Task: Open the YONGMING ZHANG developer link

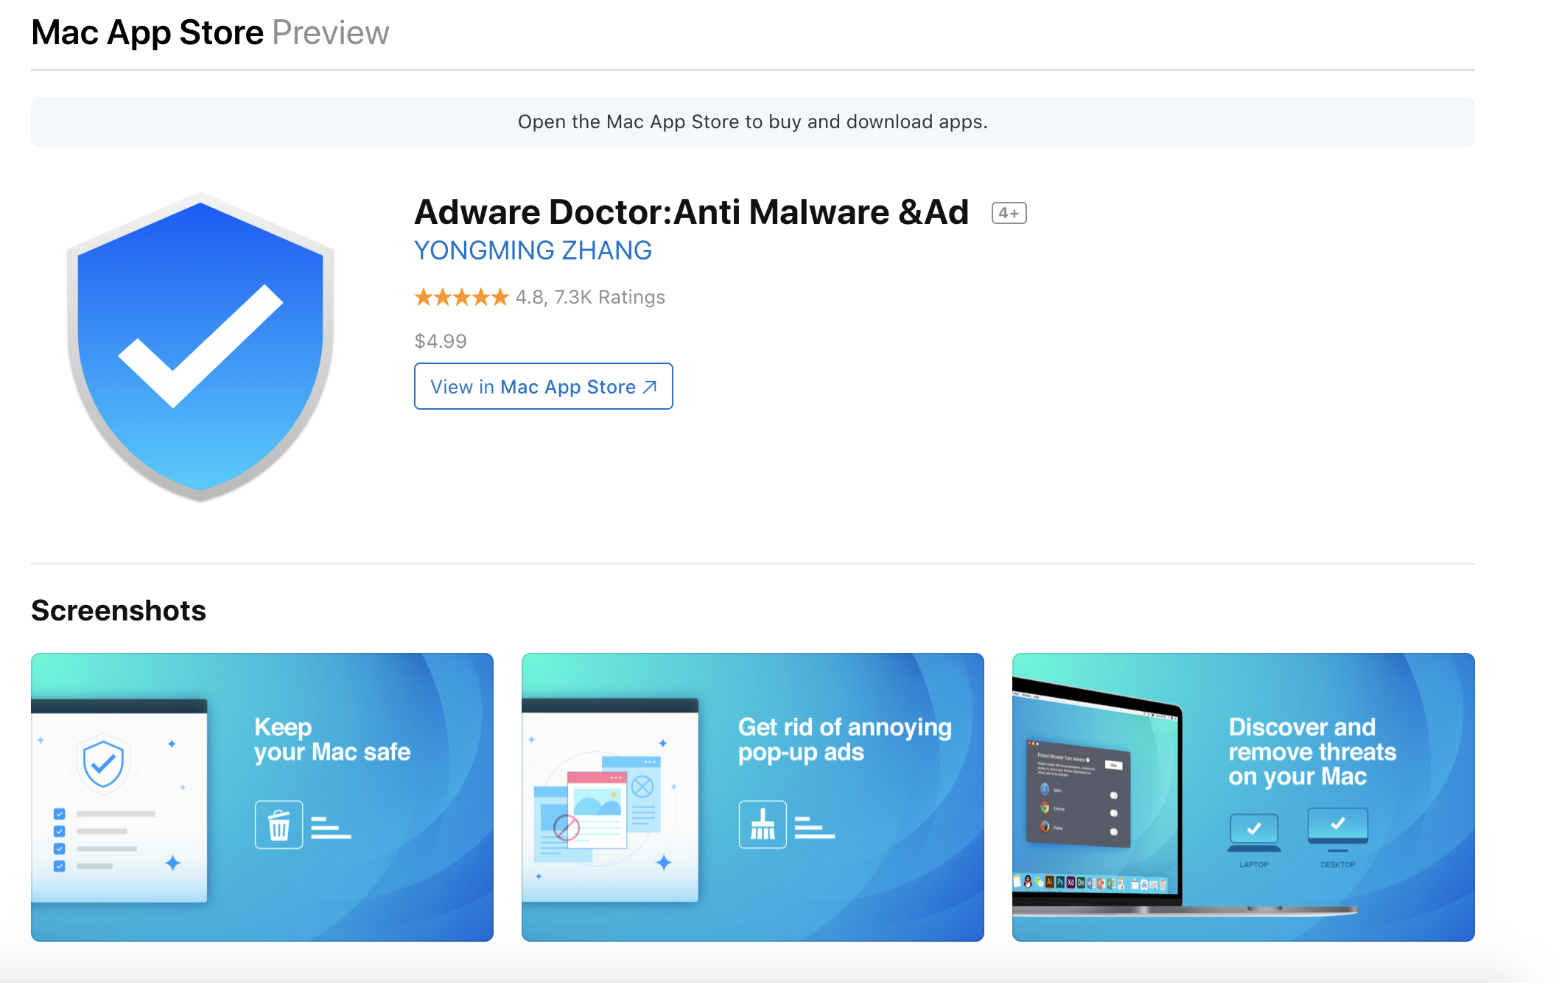Action: (x=533, y=251)
